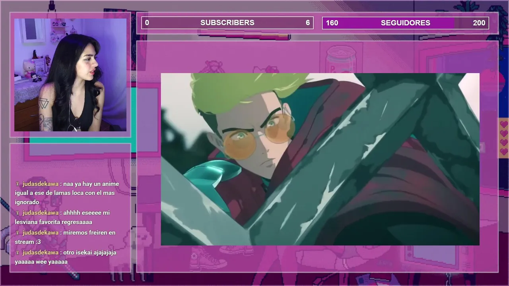Click the follower goal value 200
This screenshot has height=286, width=509.
[x=479, y=23]
